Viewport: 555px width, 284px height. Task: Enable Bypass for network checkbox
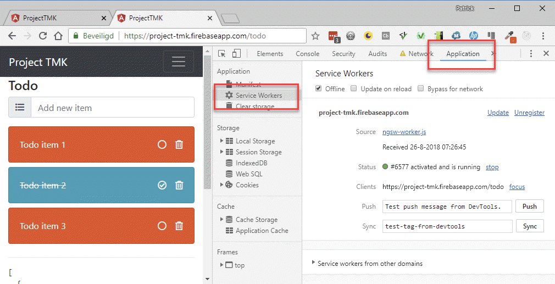pos(421,88)
